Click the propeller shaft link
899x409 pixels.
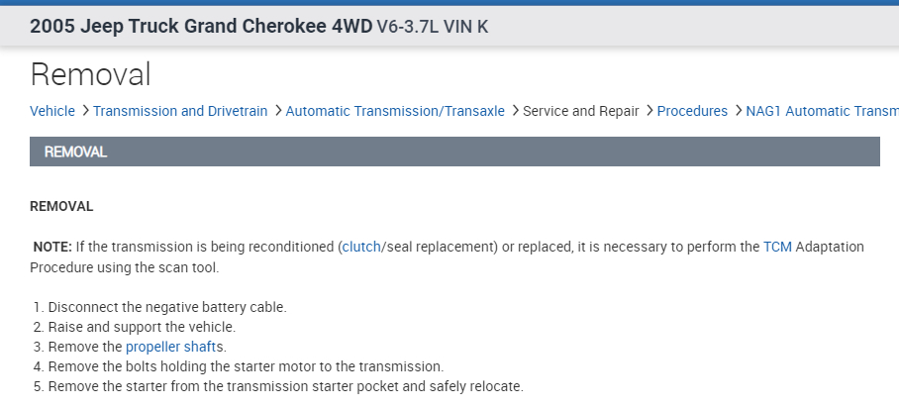[171, 347]
